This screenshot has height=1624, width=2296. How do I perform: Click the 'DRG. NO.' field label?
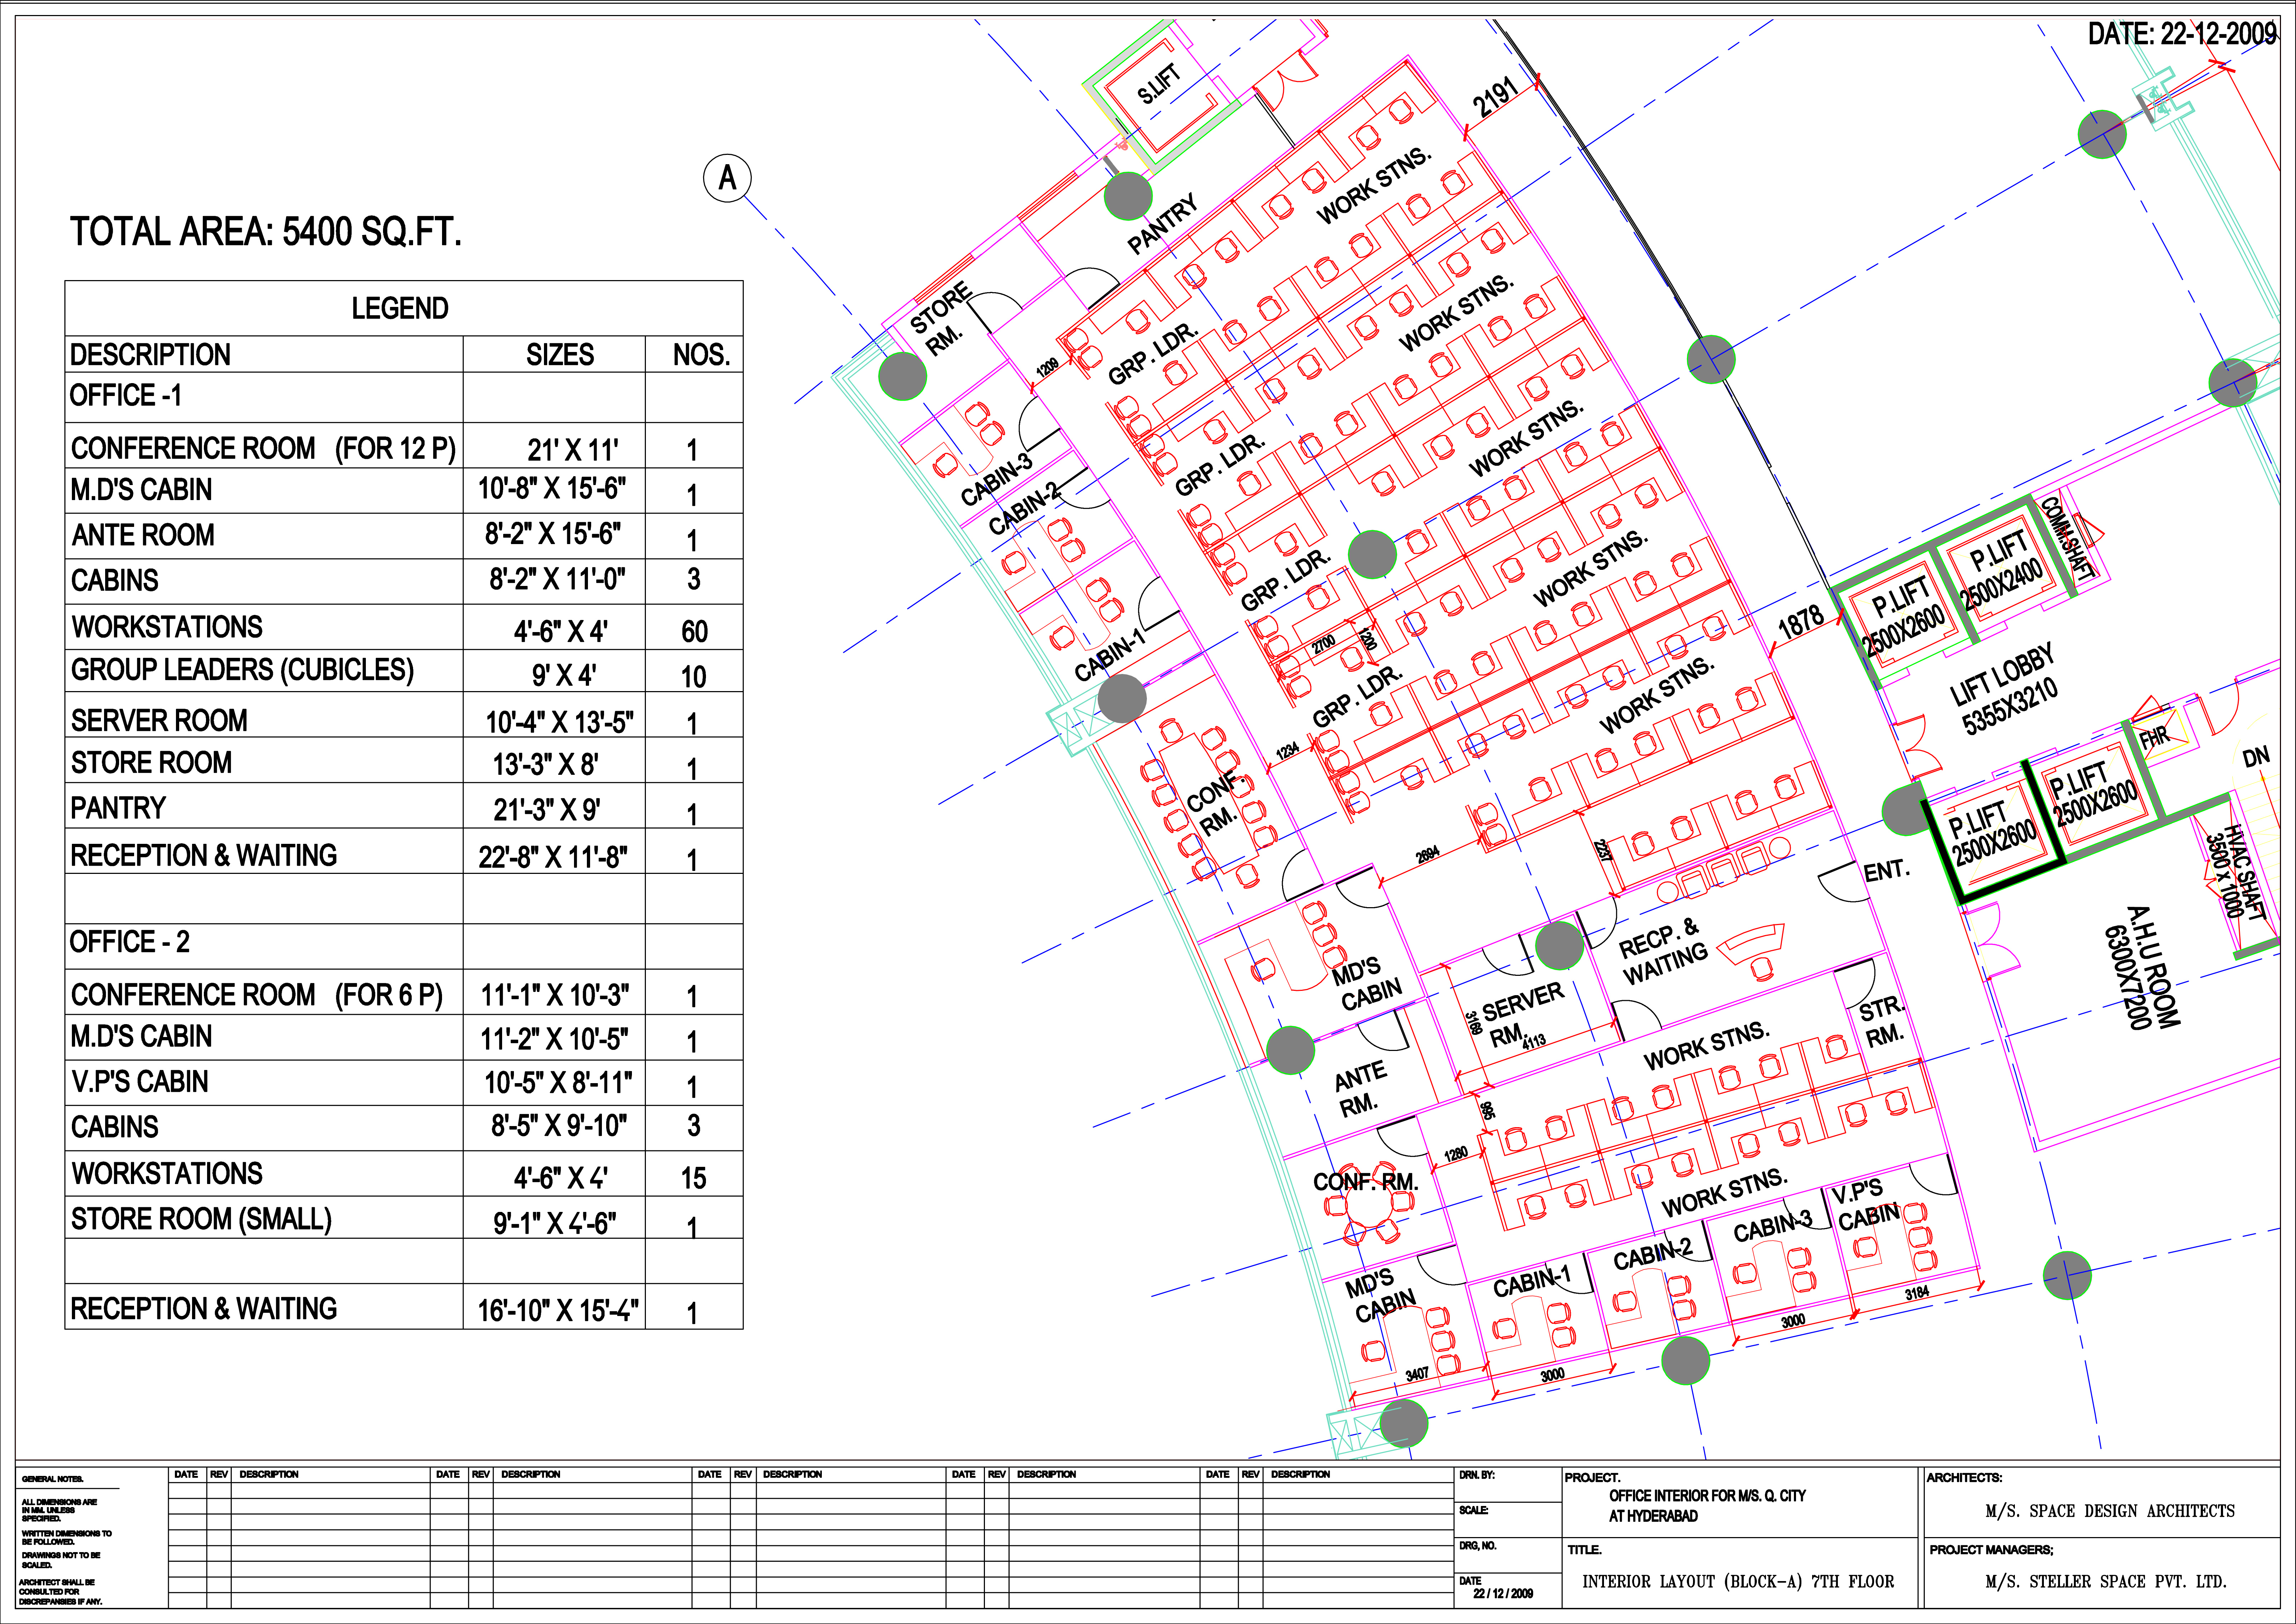pos(1478,1546)
